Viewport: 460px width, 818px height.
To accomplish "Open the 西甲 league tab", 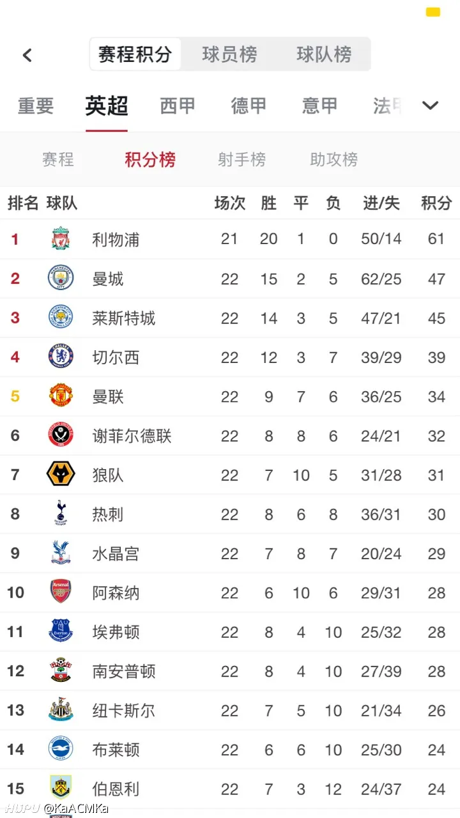I will click(x=178, y=106).
